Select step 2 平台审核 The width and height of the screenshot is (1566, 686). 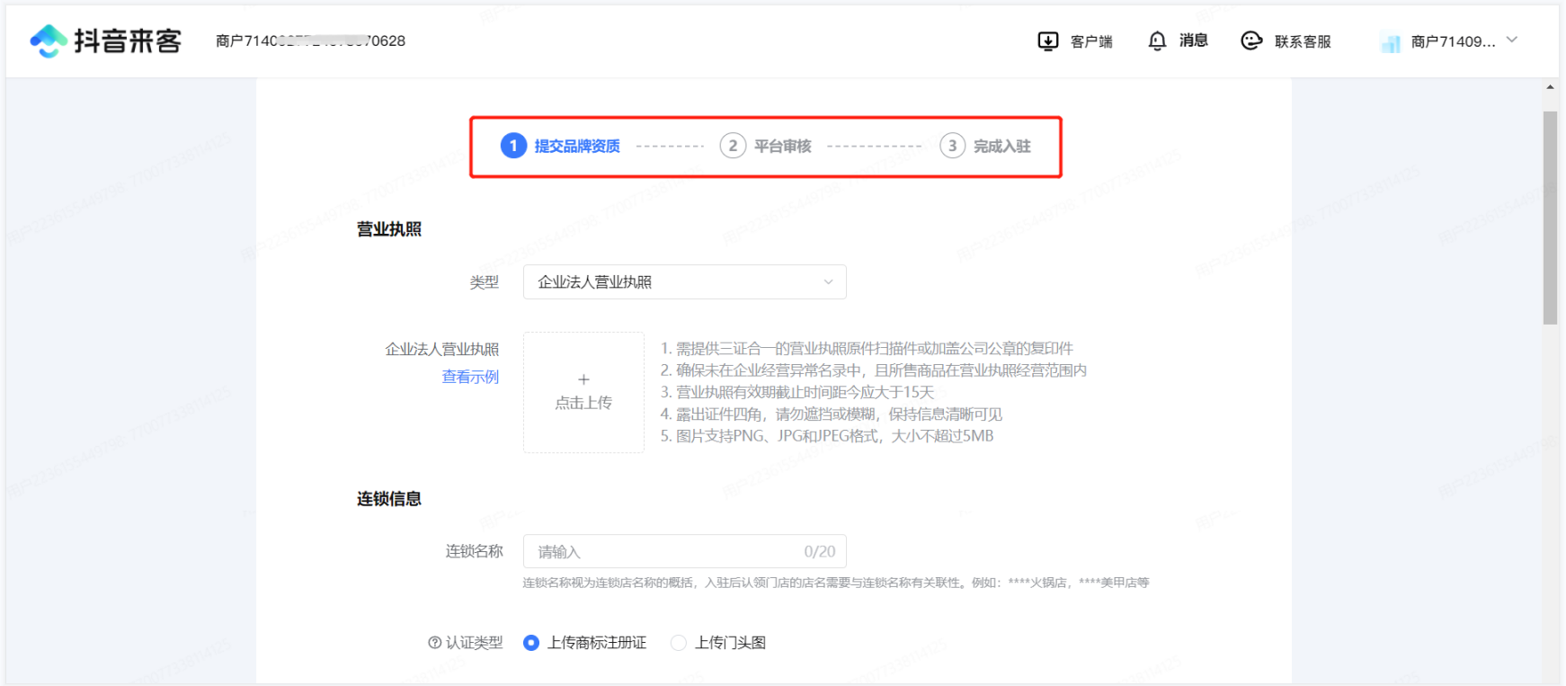[x=766, y=146]
